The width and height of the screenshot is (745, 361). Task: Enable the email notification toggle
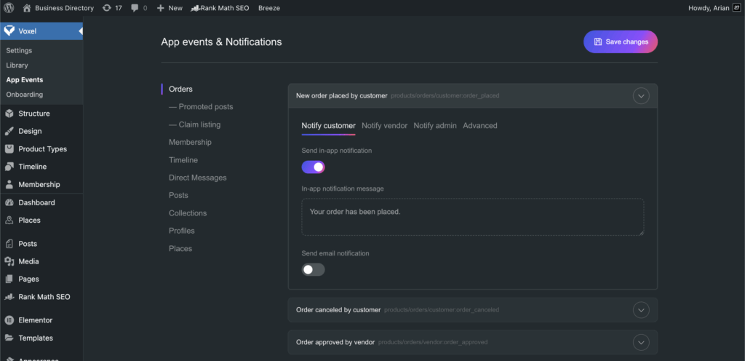[313, 269]
